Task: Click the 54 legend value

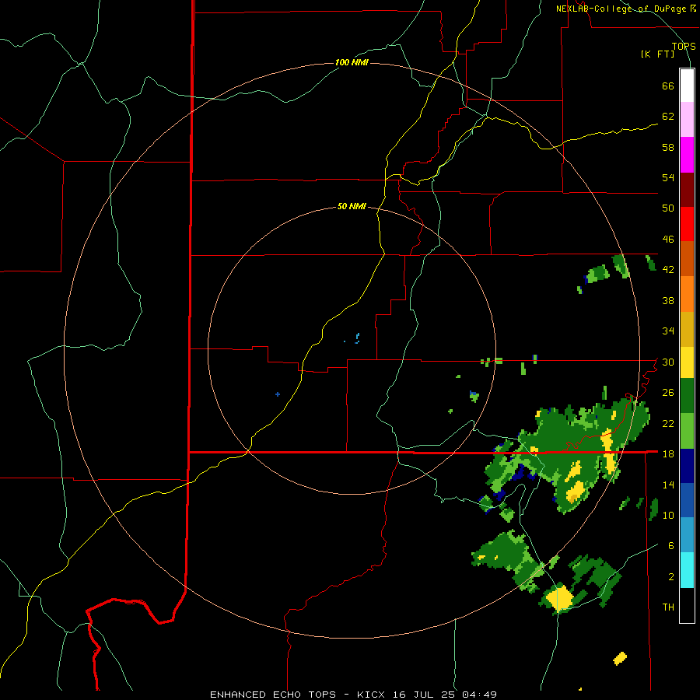Action: click(668, 177)
